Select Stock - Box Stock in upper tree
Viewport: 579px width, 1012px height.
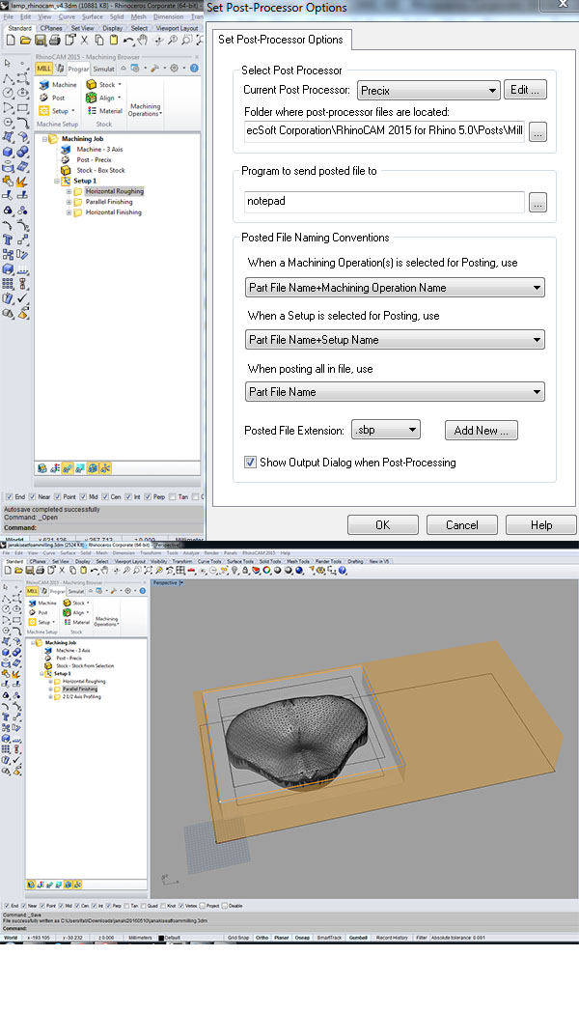[x=100, y=170]
